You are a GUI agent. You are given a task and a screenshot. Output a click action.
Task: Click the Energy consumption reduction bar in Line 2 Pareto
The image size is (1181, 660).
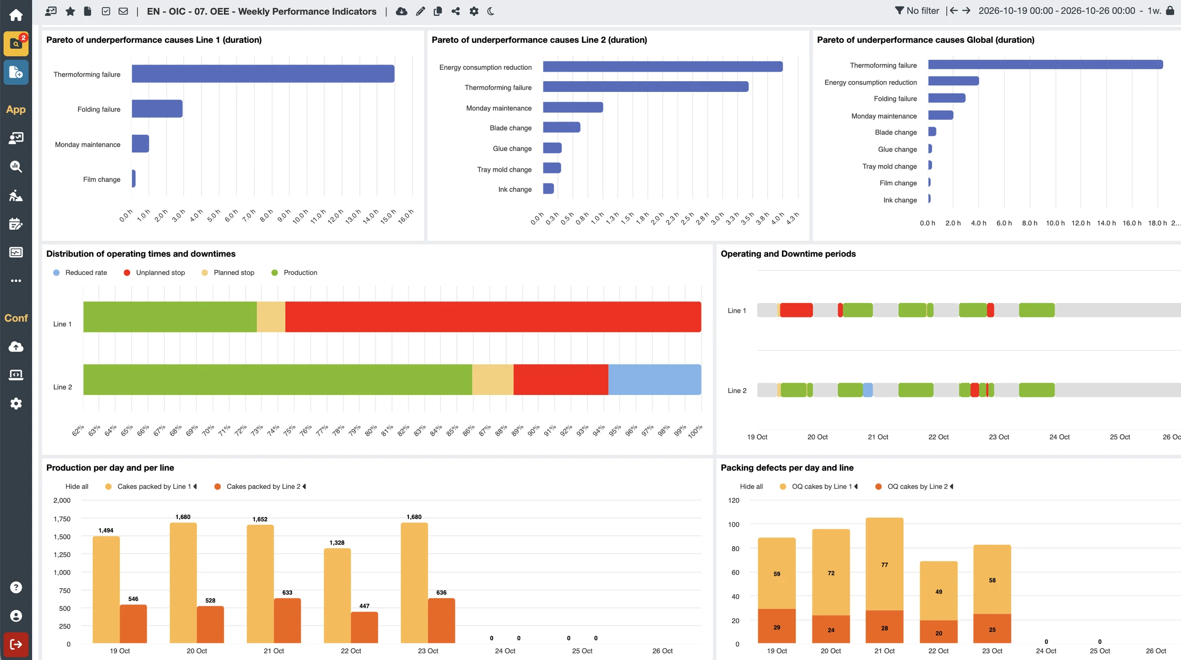[x=663, y=66]
